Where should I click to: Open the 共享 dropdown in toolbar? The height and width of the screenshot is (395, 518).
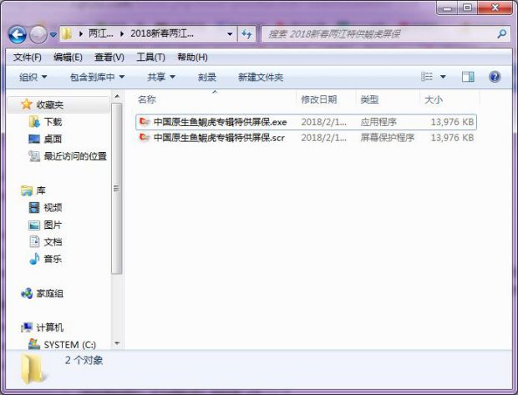[x=160, y=77]
